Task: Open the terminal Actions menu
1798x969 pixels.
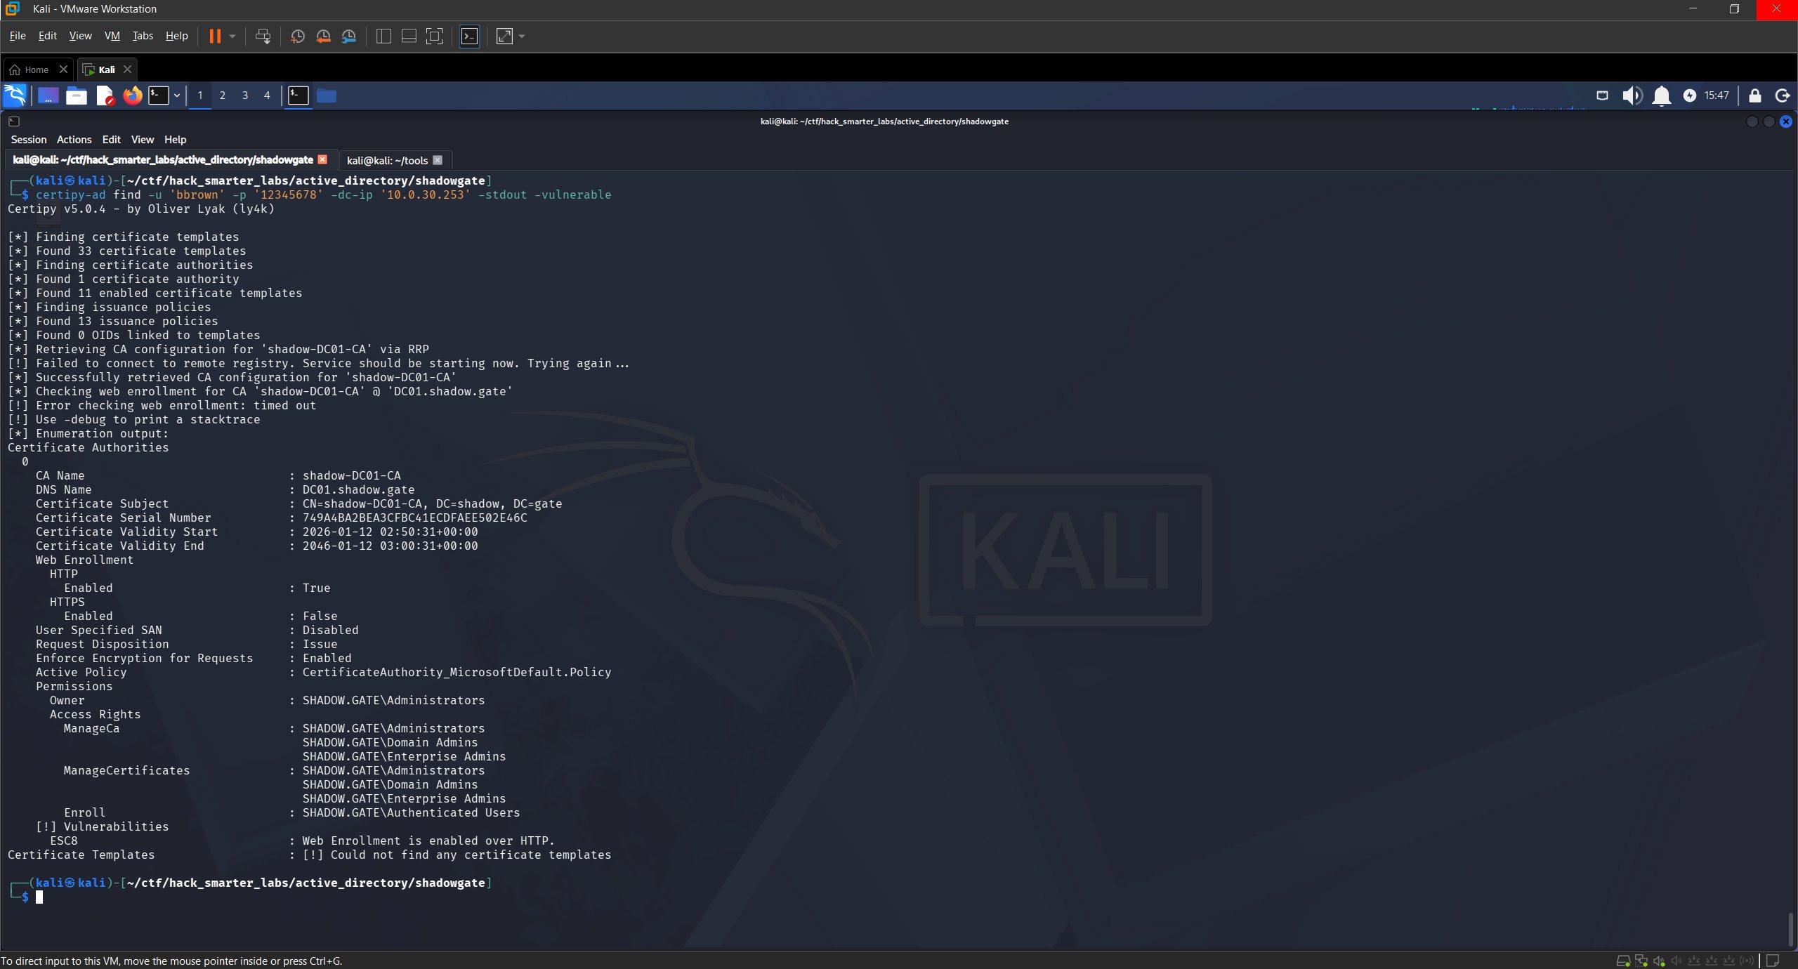Action: 74,140
